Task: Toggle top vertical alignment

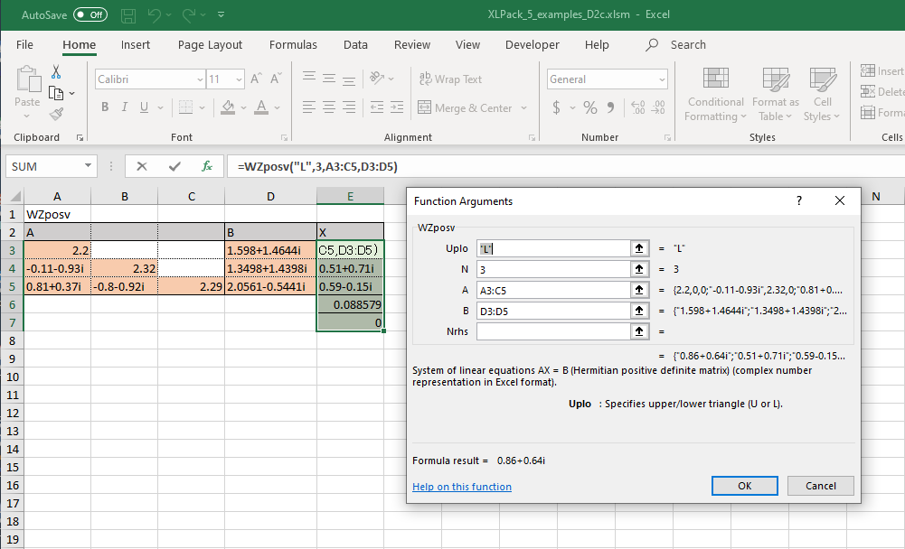Action: point(309,77)
